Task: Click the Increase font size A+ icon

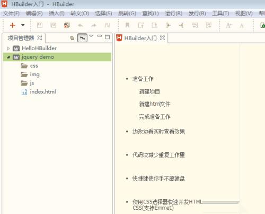Action: [229, 25]
